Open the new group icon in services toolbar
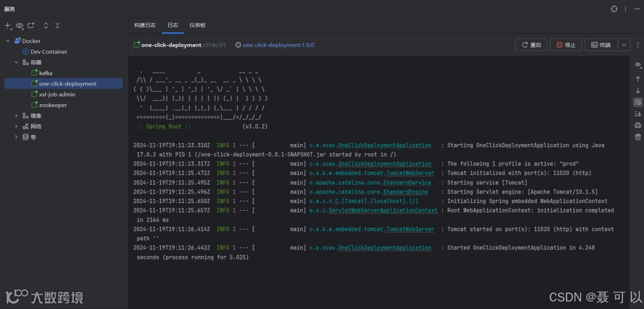The image size is (644, 309). pyautogui.click(x=31, y=26)
